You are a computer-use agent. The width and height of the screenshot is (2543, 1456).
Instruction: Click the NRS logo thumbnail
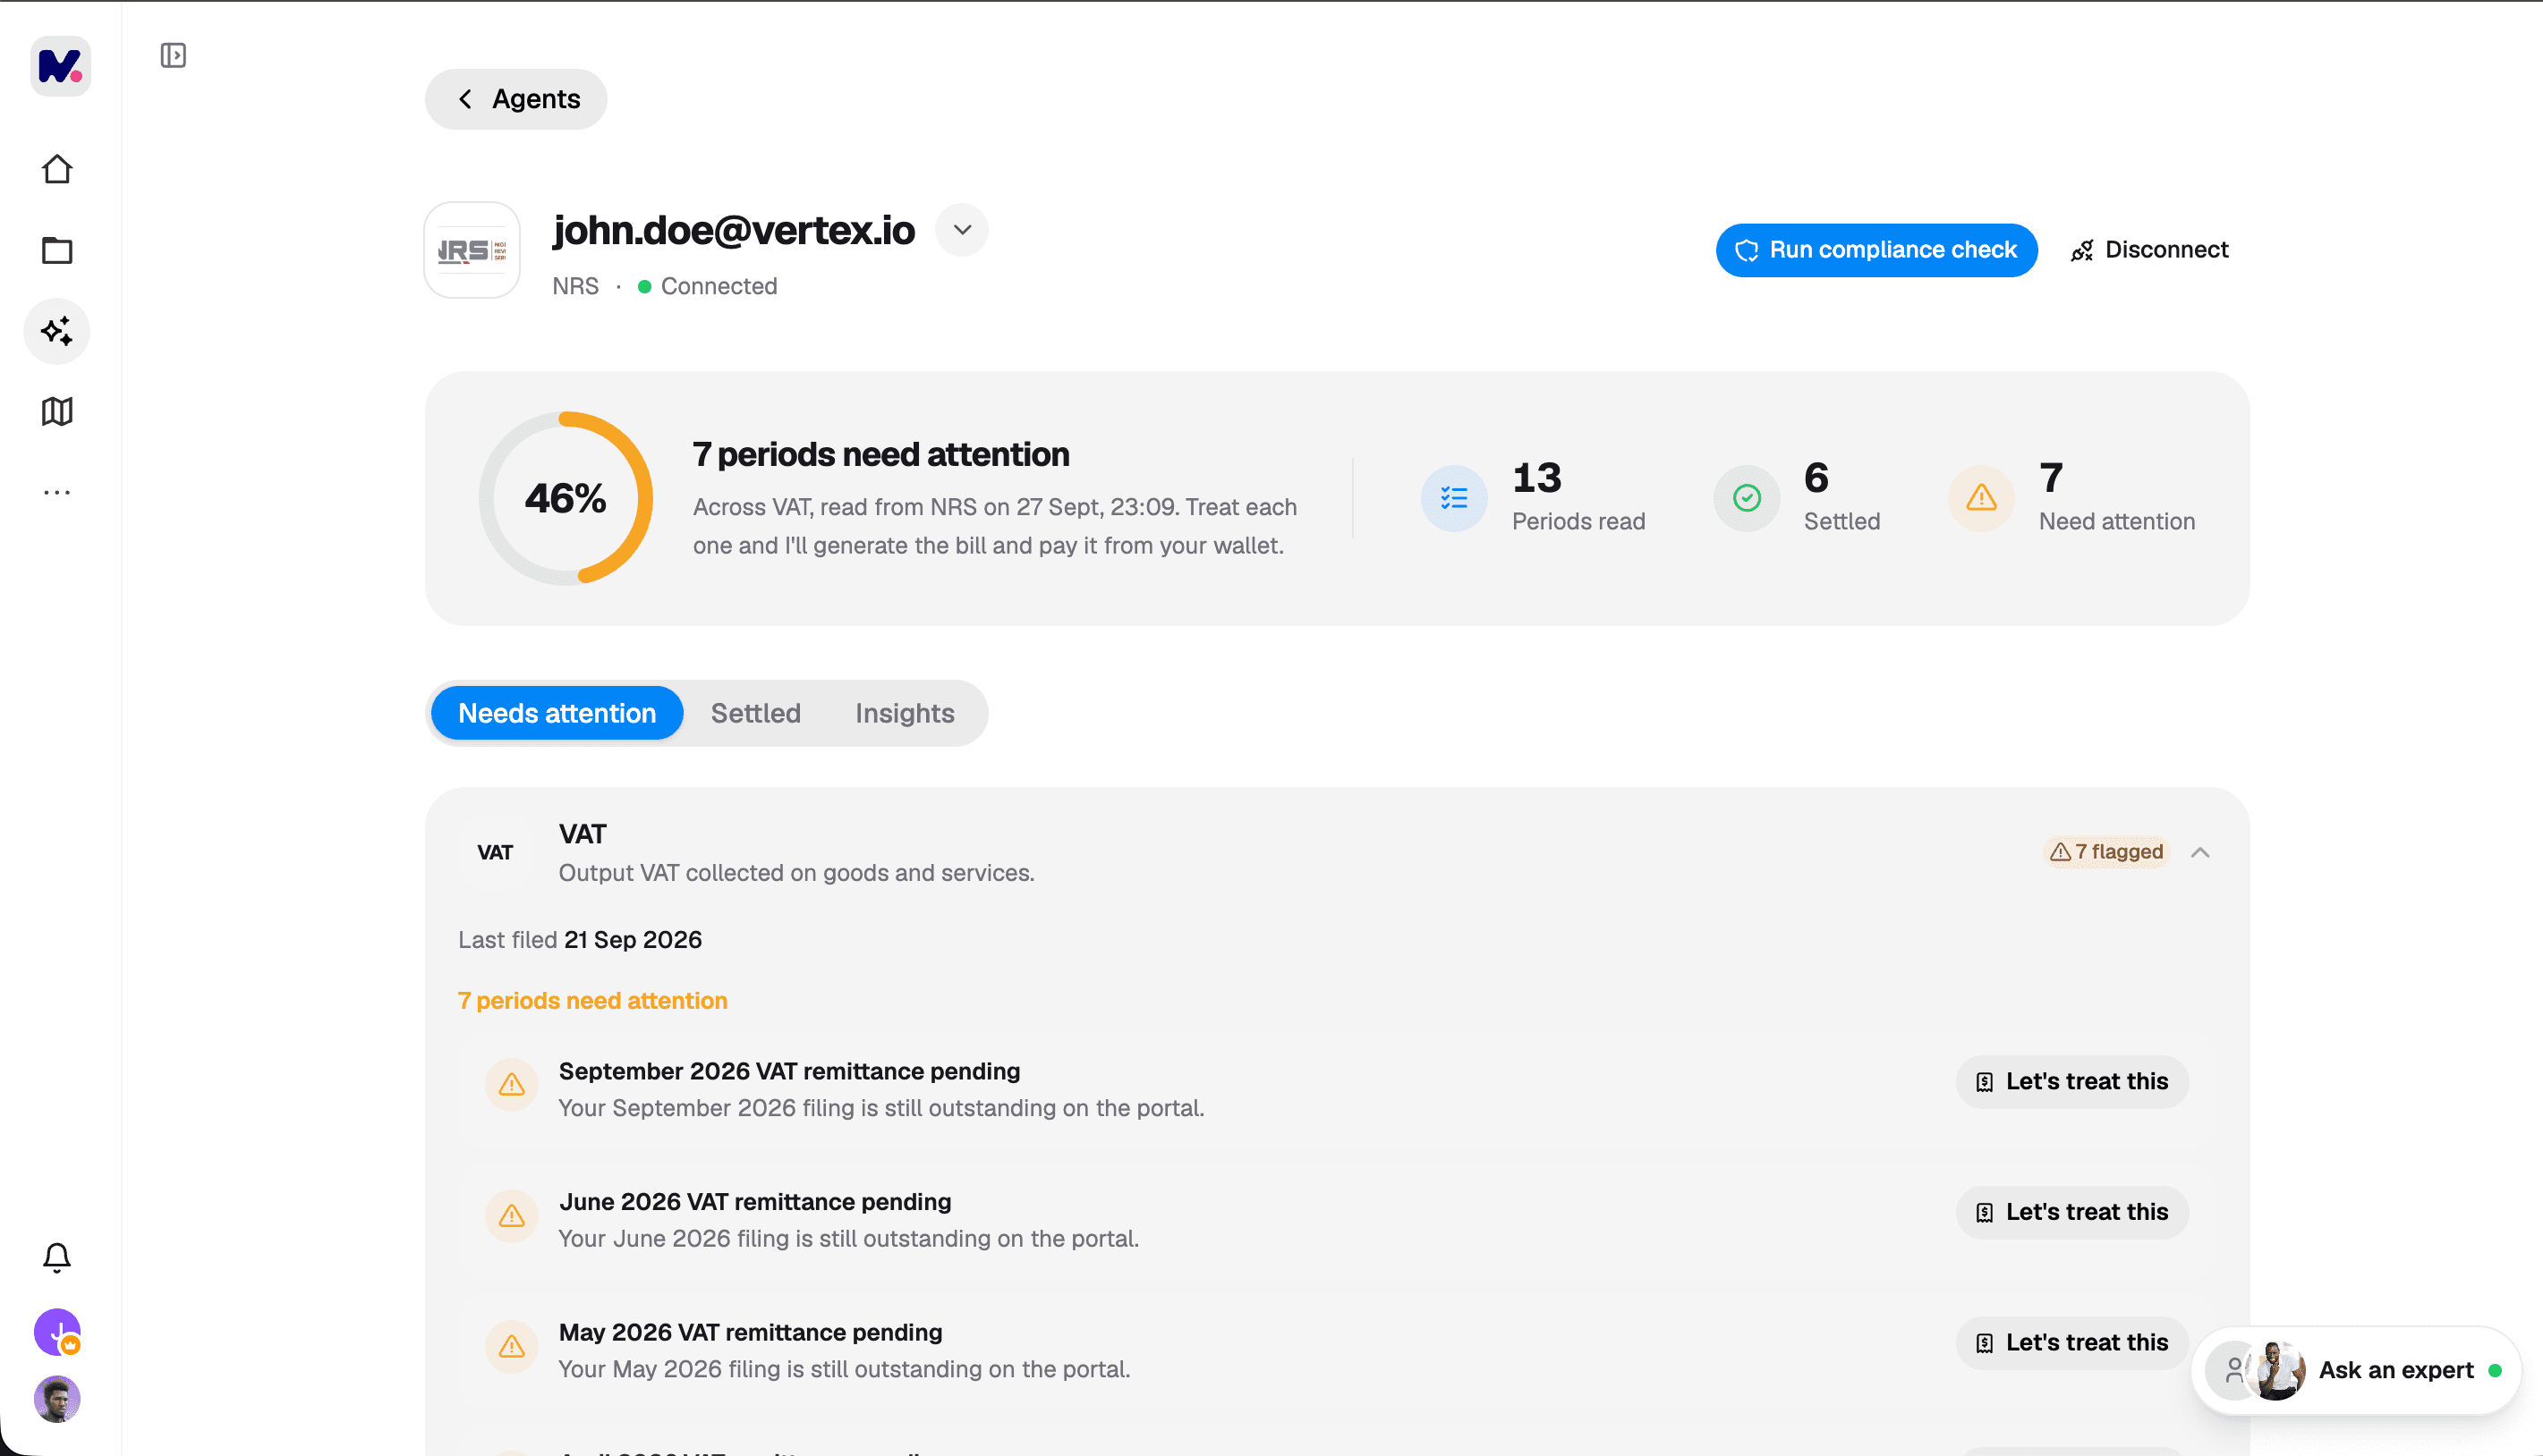click(x=472, y=250)
